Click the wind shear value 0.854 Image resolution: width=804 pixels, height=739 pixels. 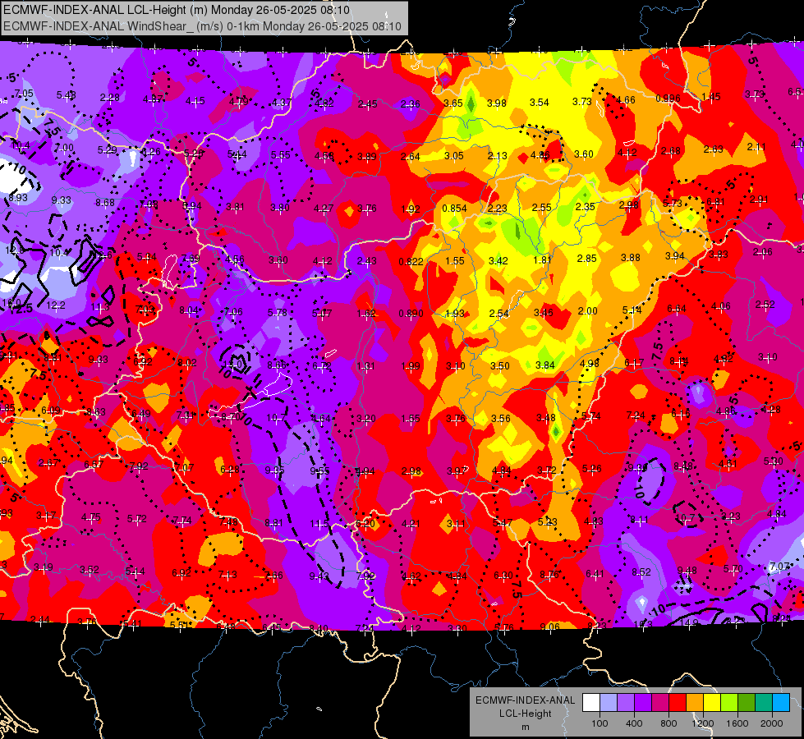click(454, 209)
